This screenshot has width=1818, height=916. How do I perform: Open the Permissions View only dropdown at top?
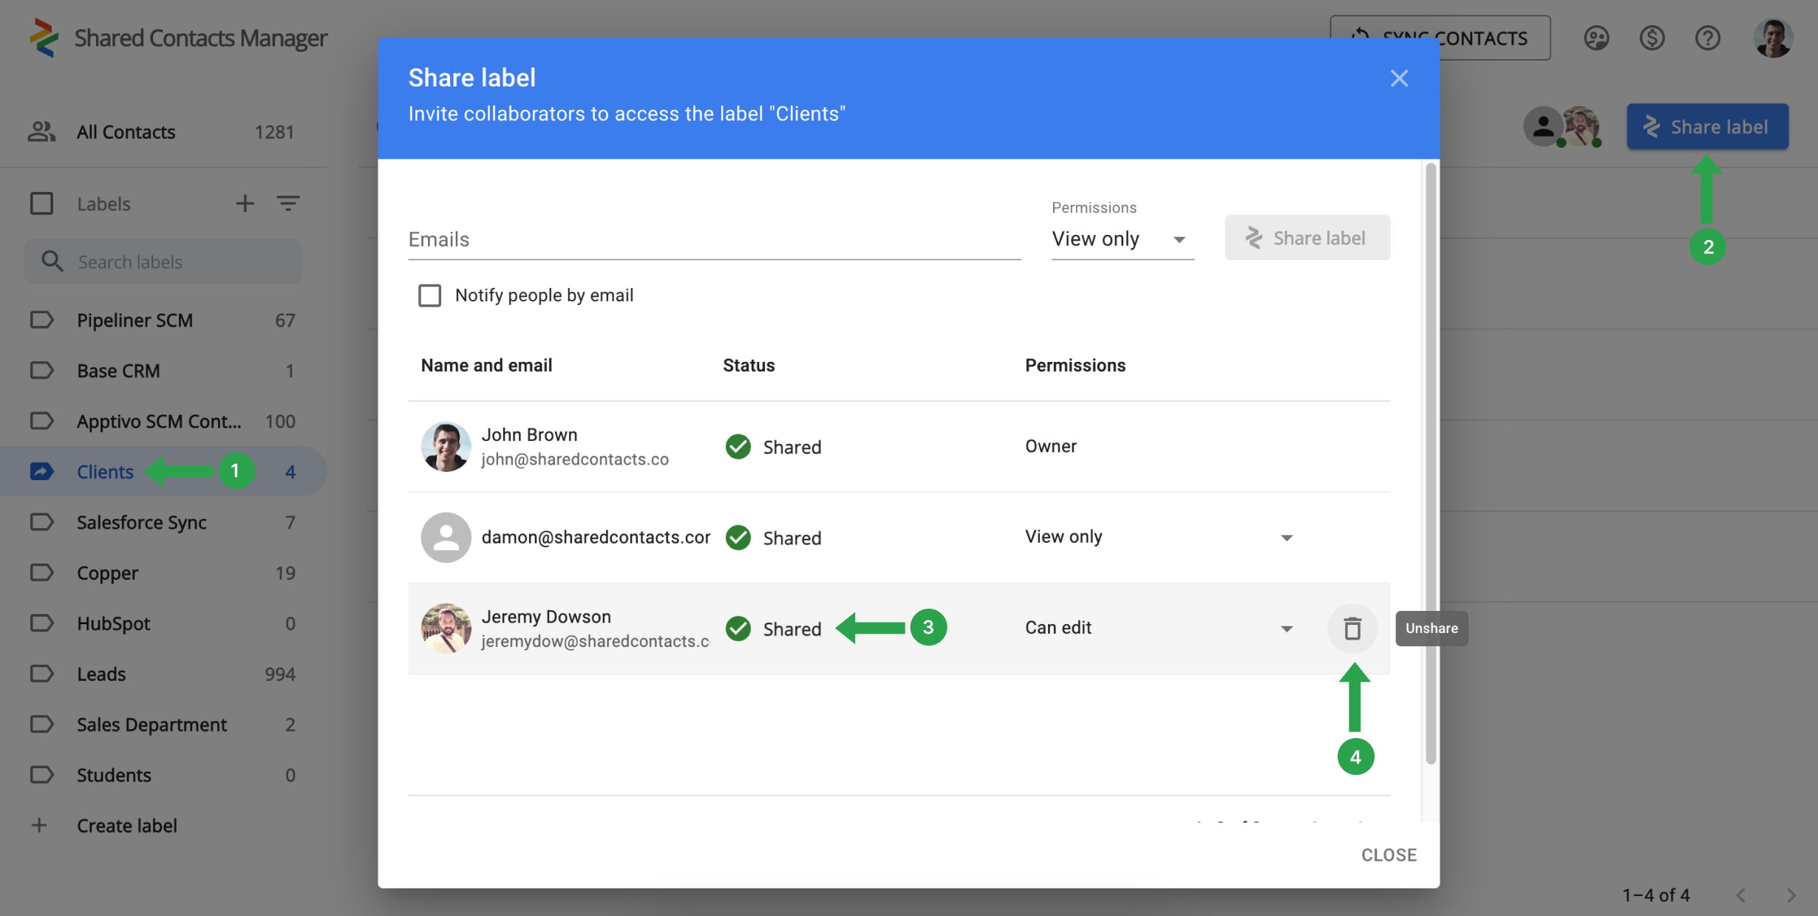click(x=1122, y=239)
